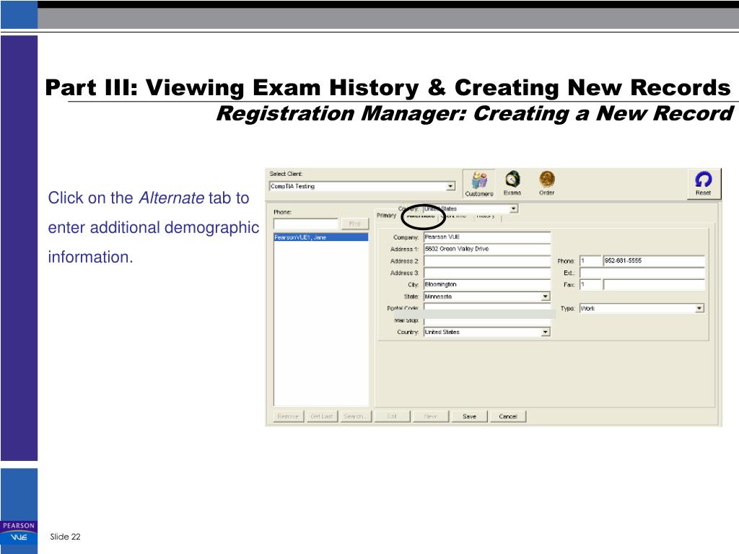
Task: Click the Reset arrow button
Action: coord(703,183)
